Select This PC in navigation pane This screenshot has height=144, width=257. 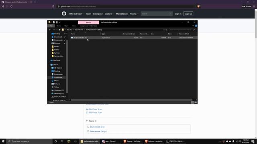[56, 65]
